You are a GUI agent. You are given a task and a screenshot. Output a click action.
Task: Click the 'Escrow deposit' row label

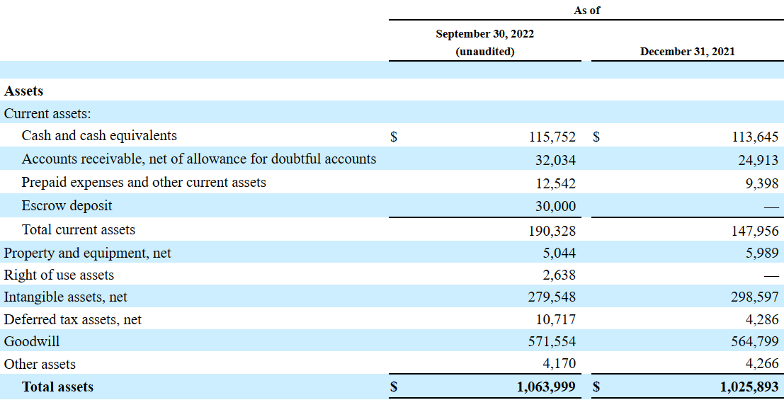tap(67, 205)
